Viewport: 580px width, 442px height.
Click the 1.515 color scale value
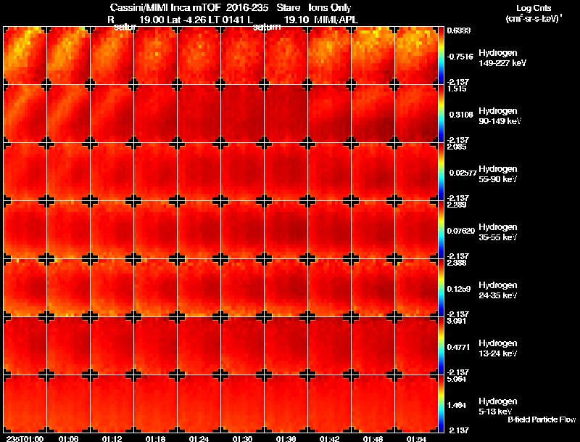457,89
